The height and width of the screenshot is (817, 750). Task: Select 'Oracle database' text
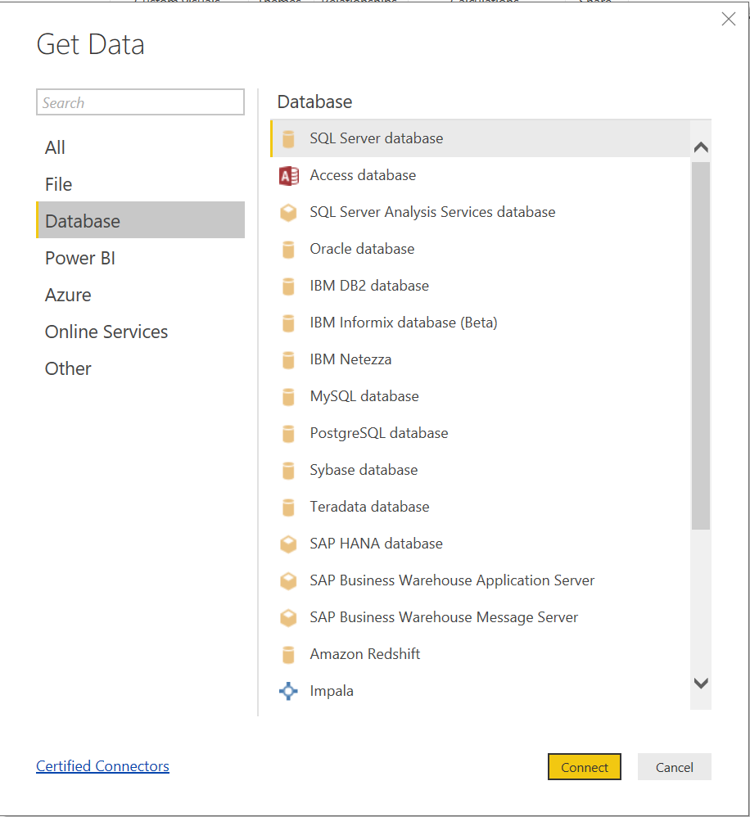[x=362, y=249]
